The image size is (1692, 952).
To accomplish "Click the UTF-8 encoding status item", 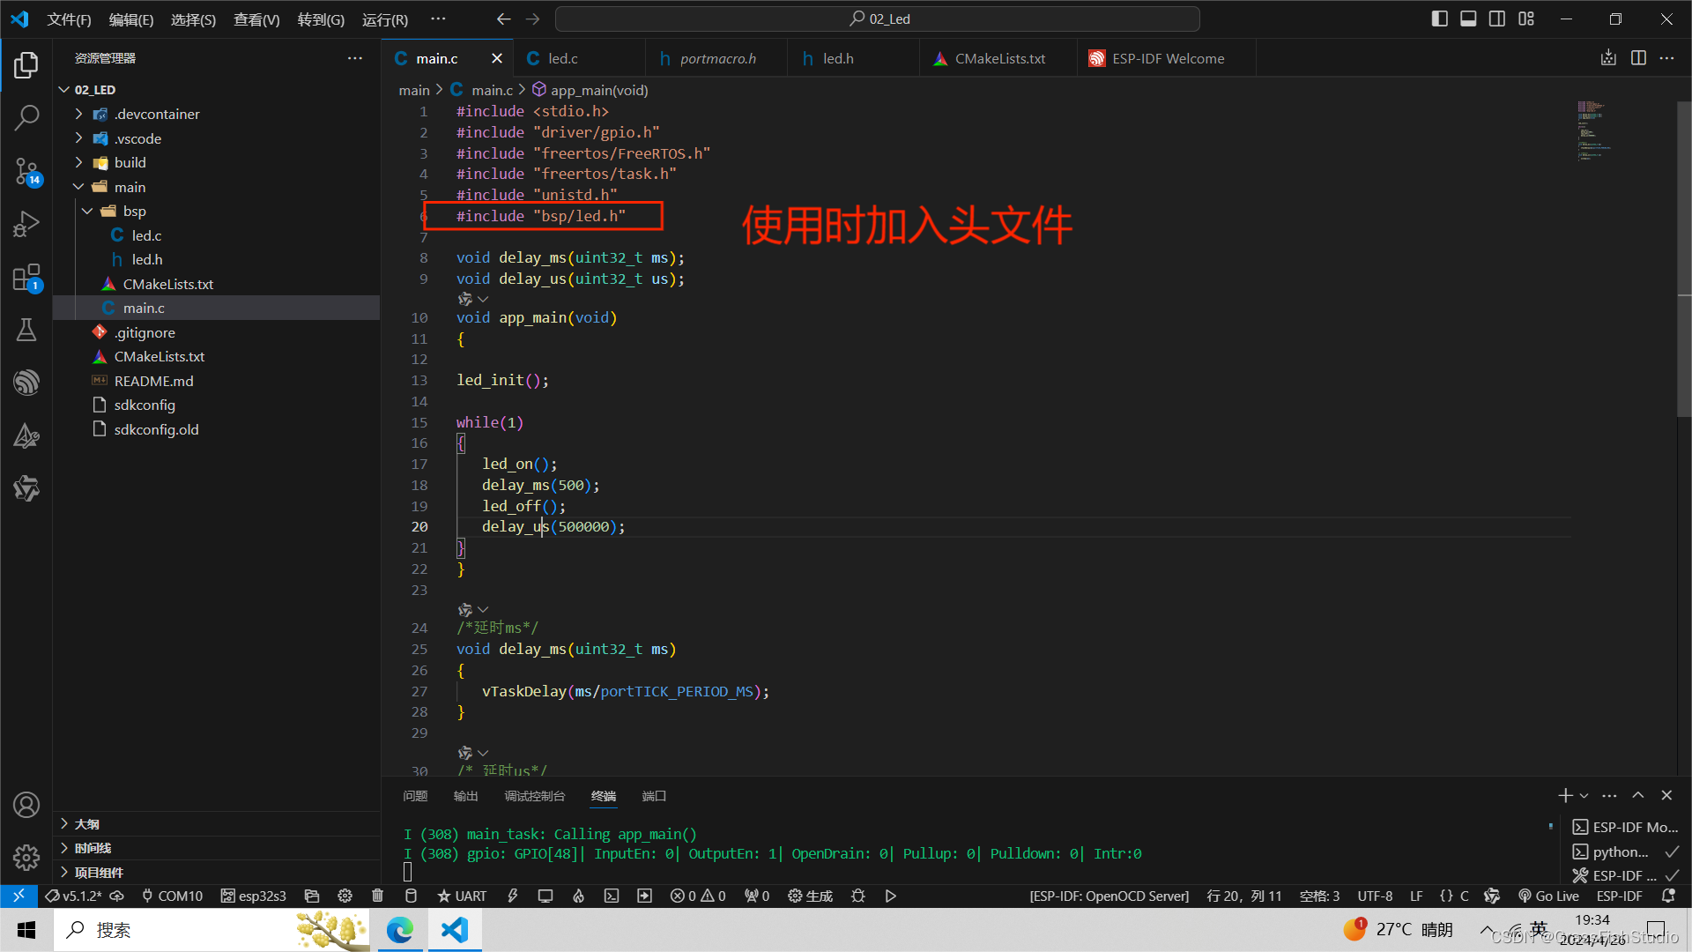I will 1374,896.
